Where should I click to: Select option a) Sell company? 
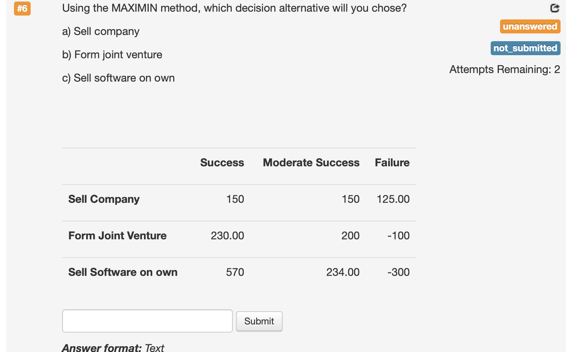tap(101, 31)
